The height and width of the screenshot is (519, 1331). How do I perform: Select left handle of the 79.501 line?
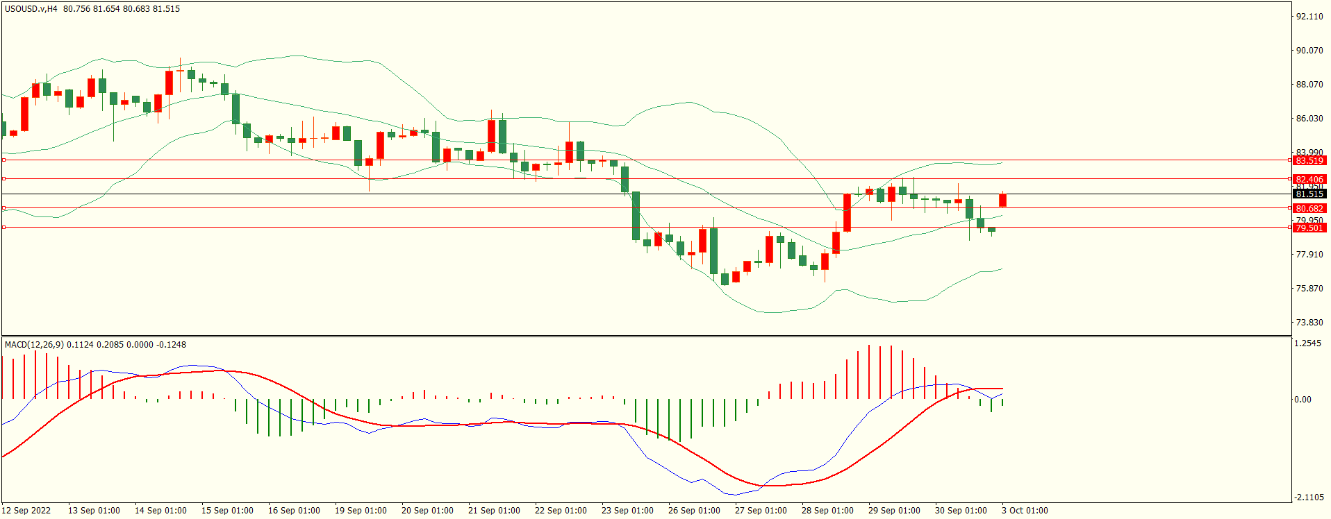[x=4, y=228]
